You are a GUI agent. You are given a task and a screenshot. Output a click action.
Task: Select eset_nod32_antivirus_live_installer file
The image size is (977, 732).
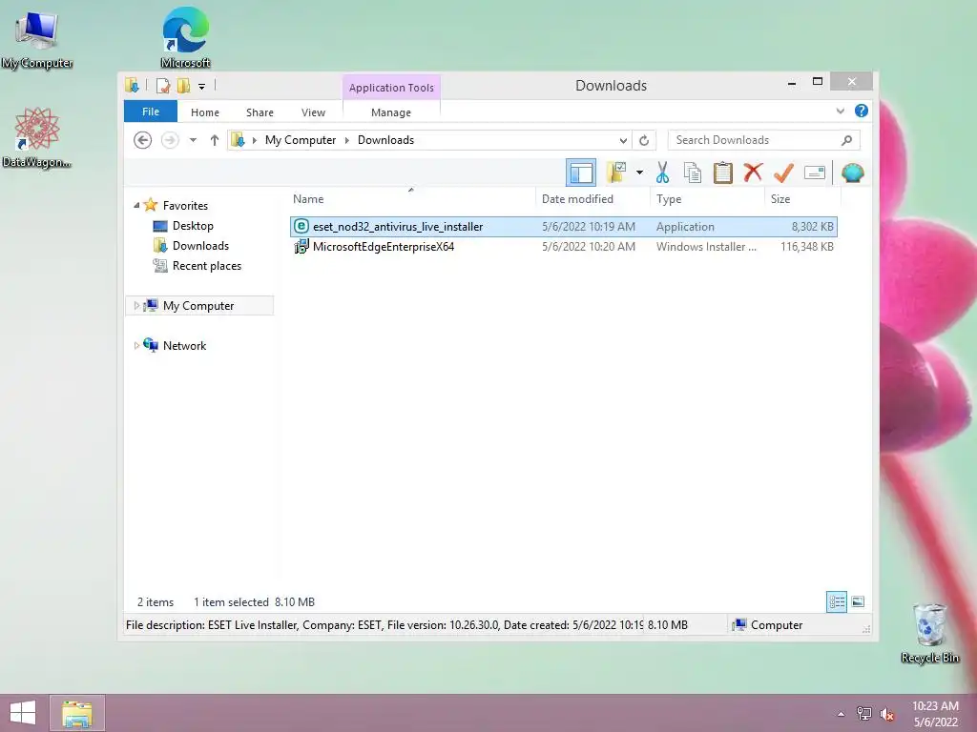tap(563, 227)
